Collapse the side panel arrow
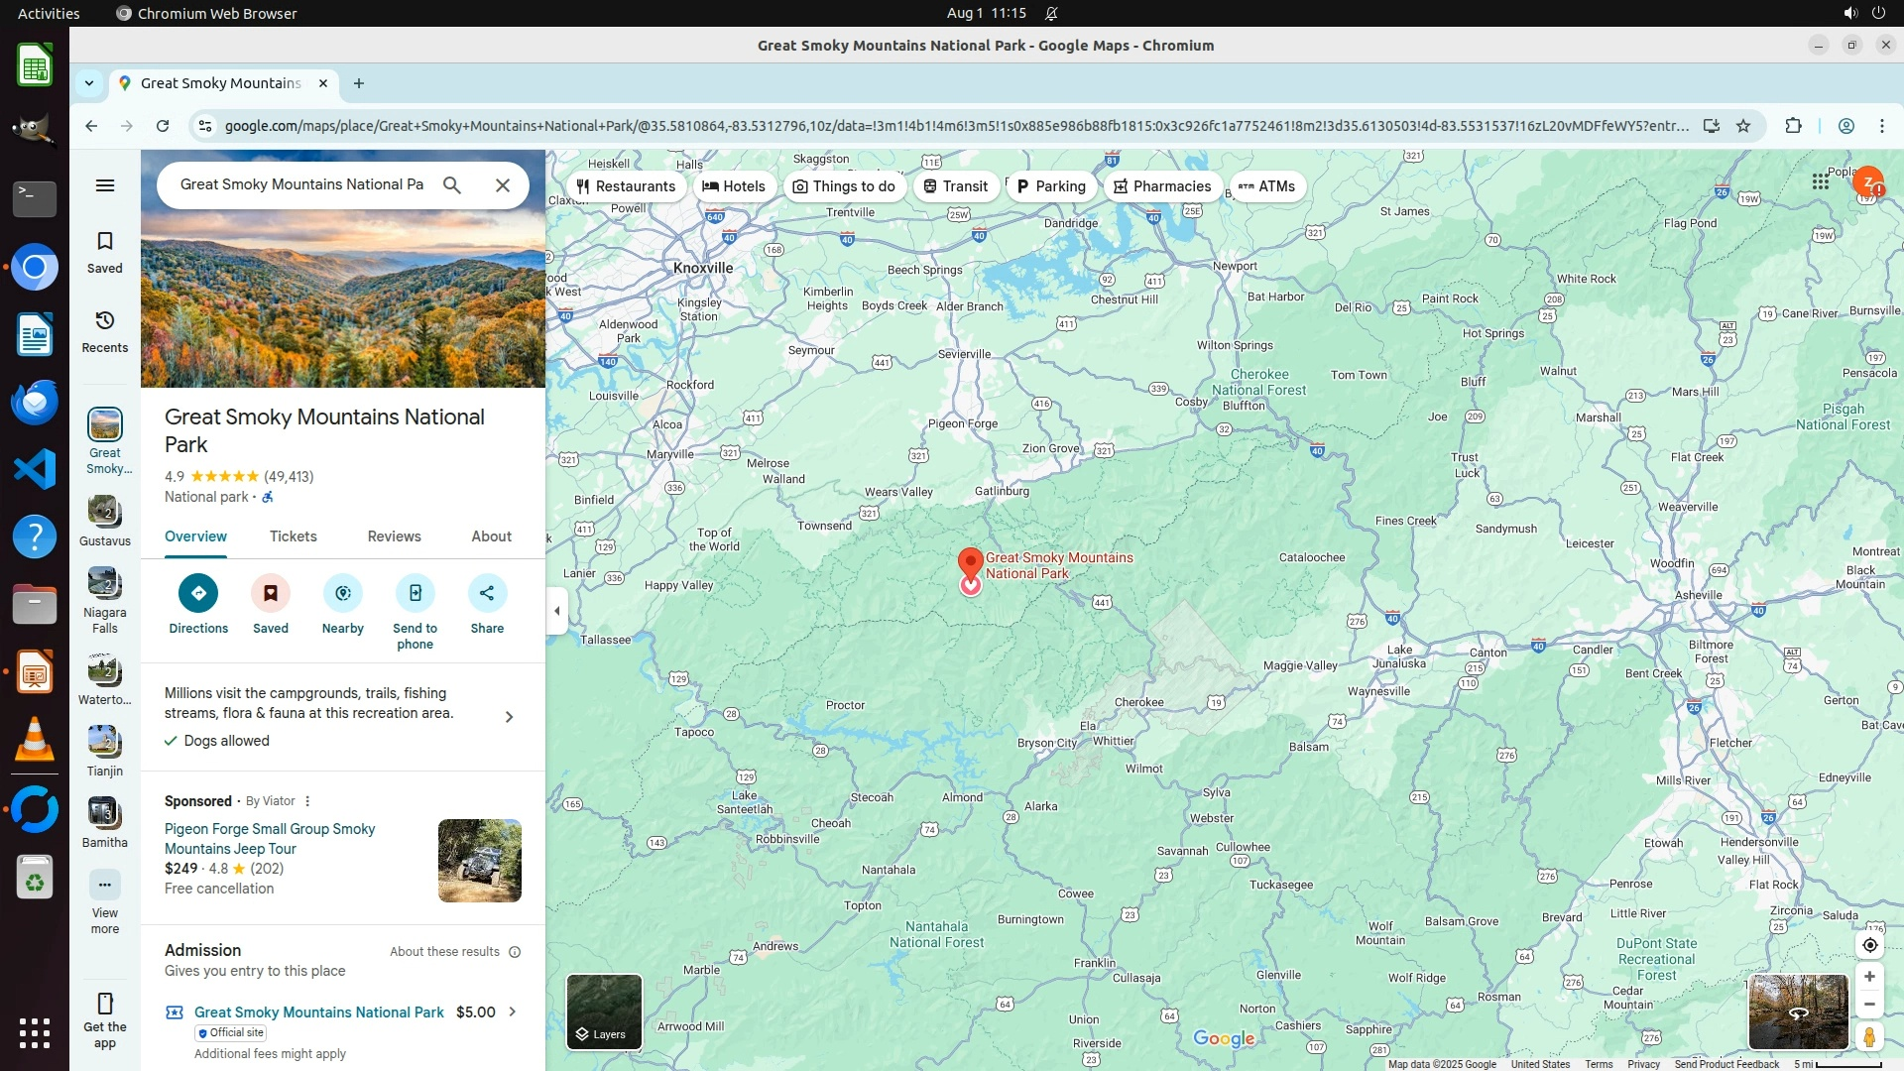Viewport: 1904px width, 1071px height. pyautogui.click(x=556, y=611)
